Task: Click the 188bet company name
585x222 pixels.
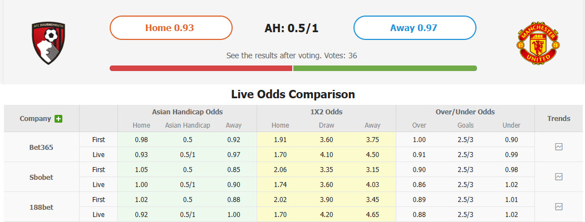Action: pyautogui.click(x=41, y=206)
